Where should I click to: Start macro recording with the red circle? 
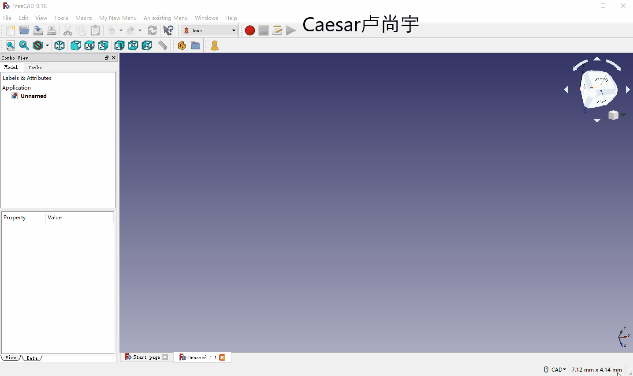click(250, 30)
